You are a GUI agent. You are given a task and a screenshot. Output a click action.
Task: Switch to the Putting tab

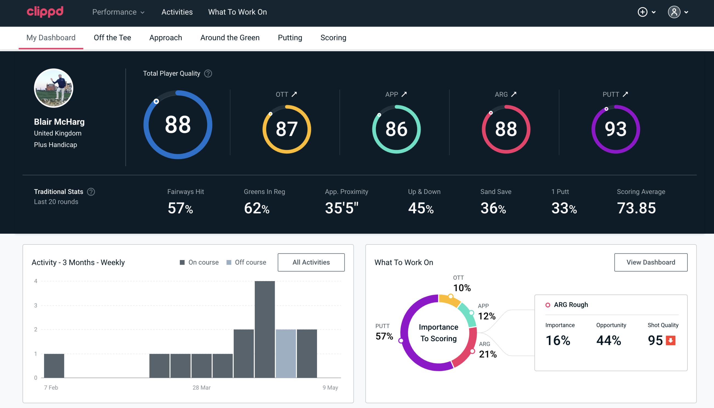coord(289,37)
